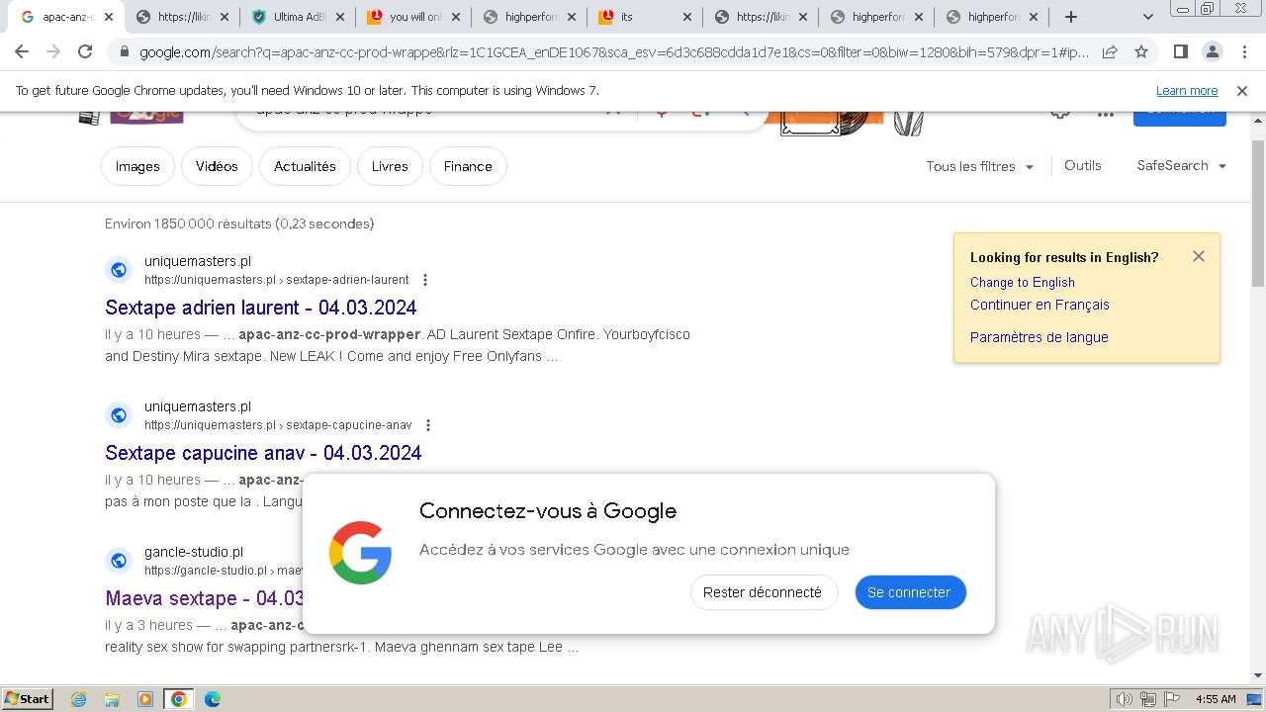The width and height of the screenshot is (1266, 712).
Task: Bookmark this page with the star icon
Action: pos(1141,51)
